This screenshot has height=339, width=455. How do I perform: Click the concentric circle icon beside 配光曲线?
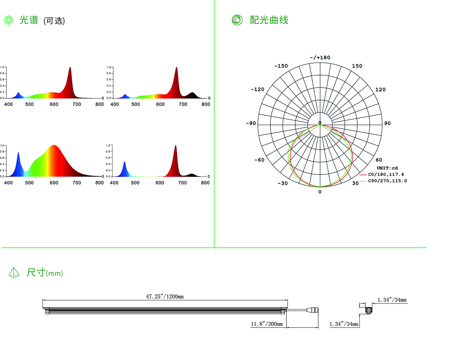[x=237, y=20]
